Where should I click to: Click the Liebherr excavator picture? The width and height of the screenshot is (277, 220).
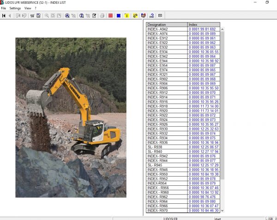click(71, 117)
